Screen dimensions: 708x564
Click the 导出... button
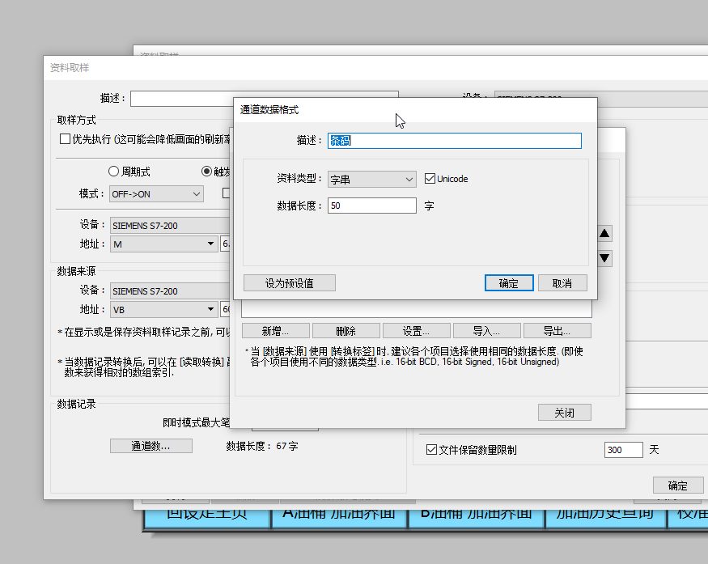coord(557,331)
